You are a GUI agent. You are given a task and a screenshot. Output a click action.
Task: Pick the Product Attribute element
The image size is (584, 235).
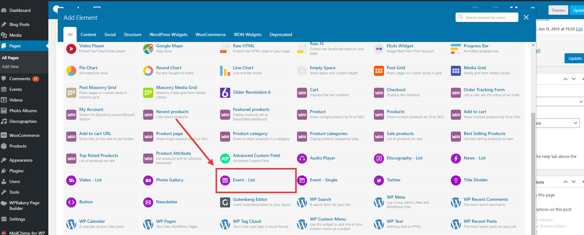178,158
